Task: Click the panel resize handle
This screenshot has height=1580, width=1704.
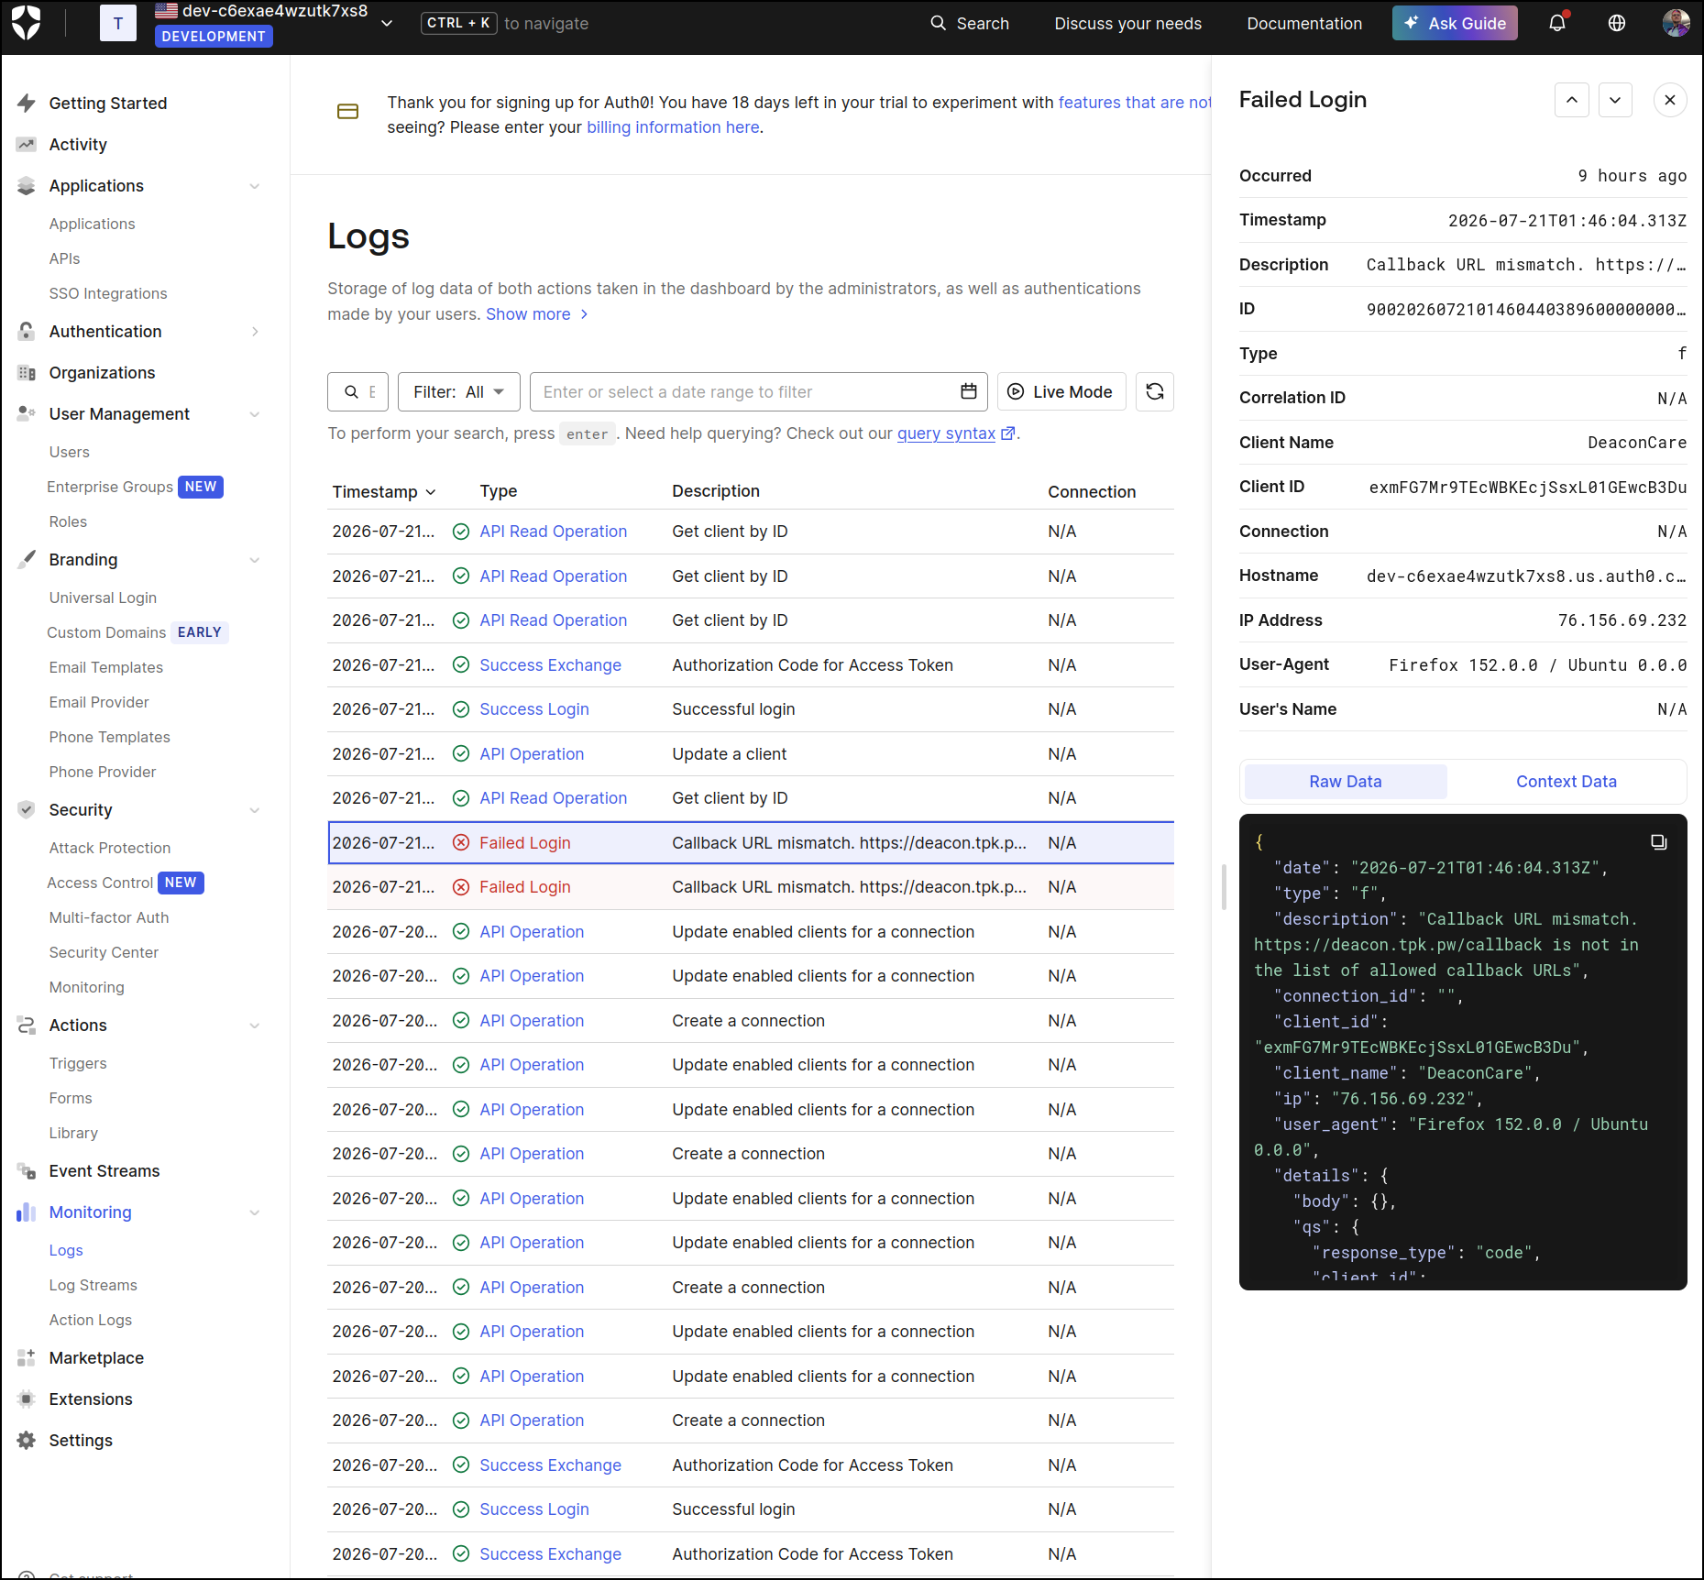Action: (x=1224, y=886)
